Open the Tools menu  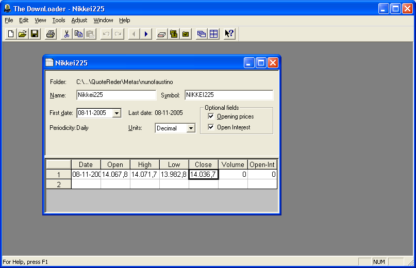[59, 20]
